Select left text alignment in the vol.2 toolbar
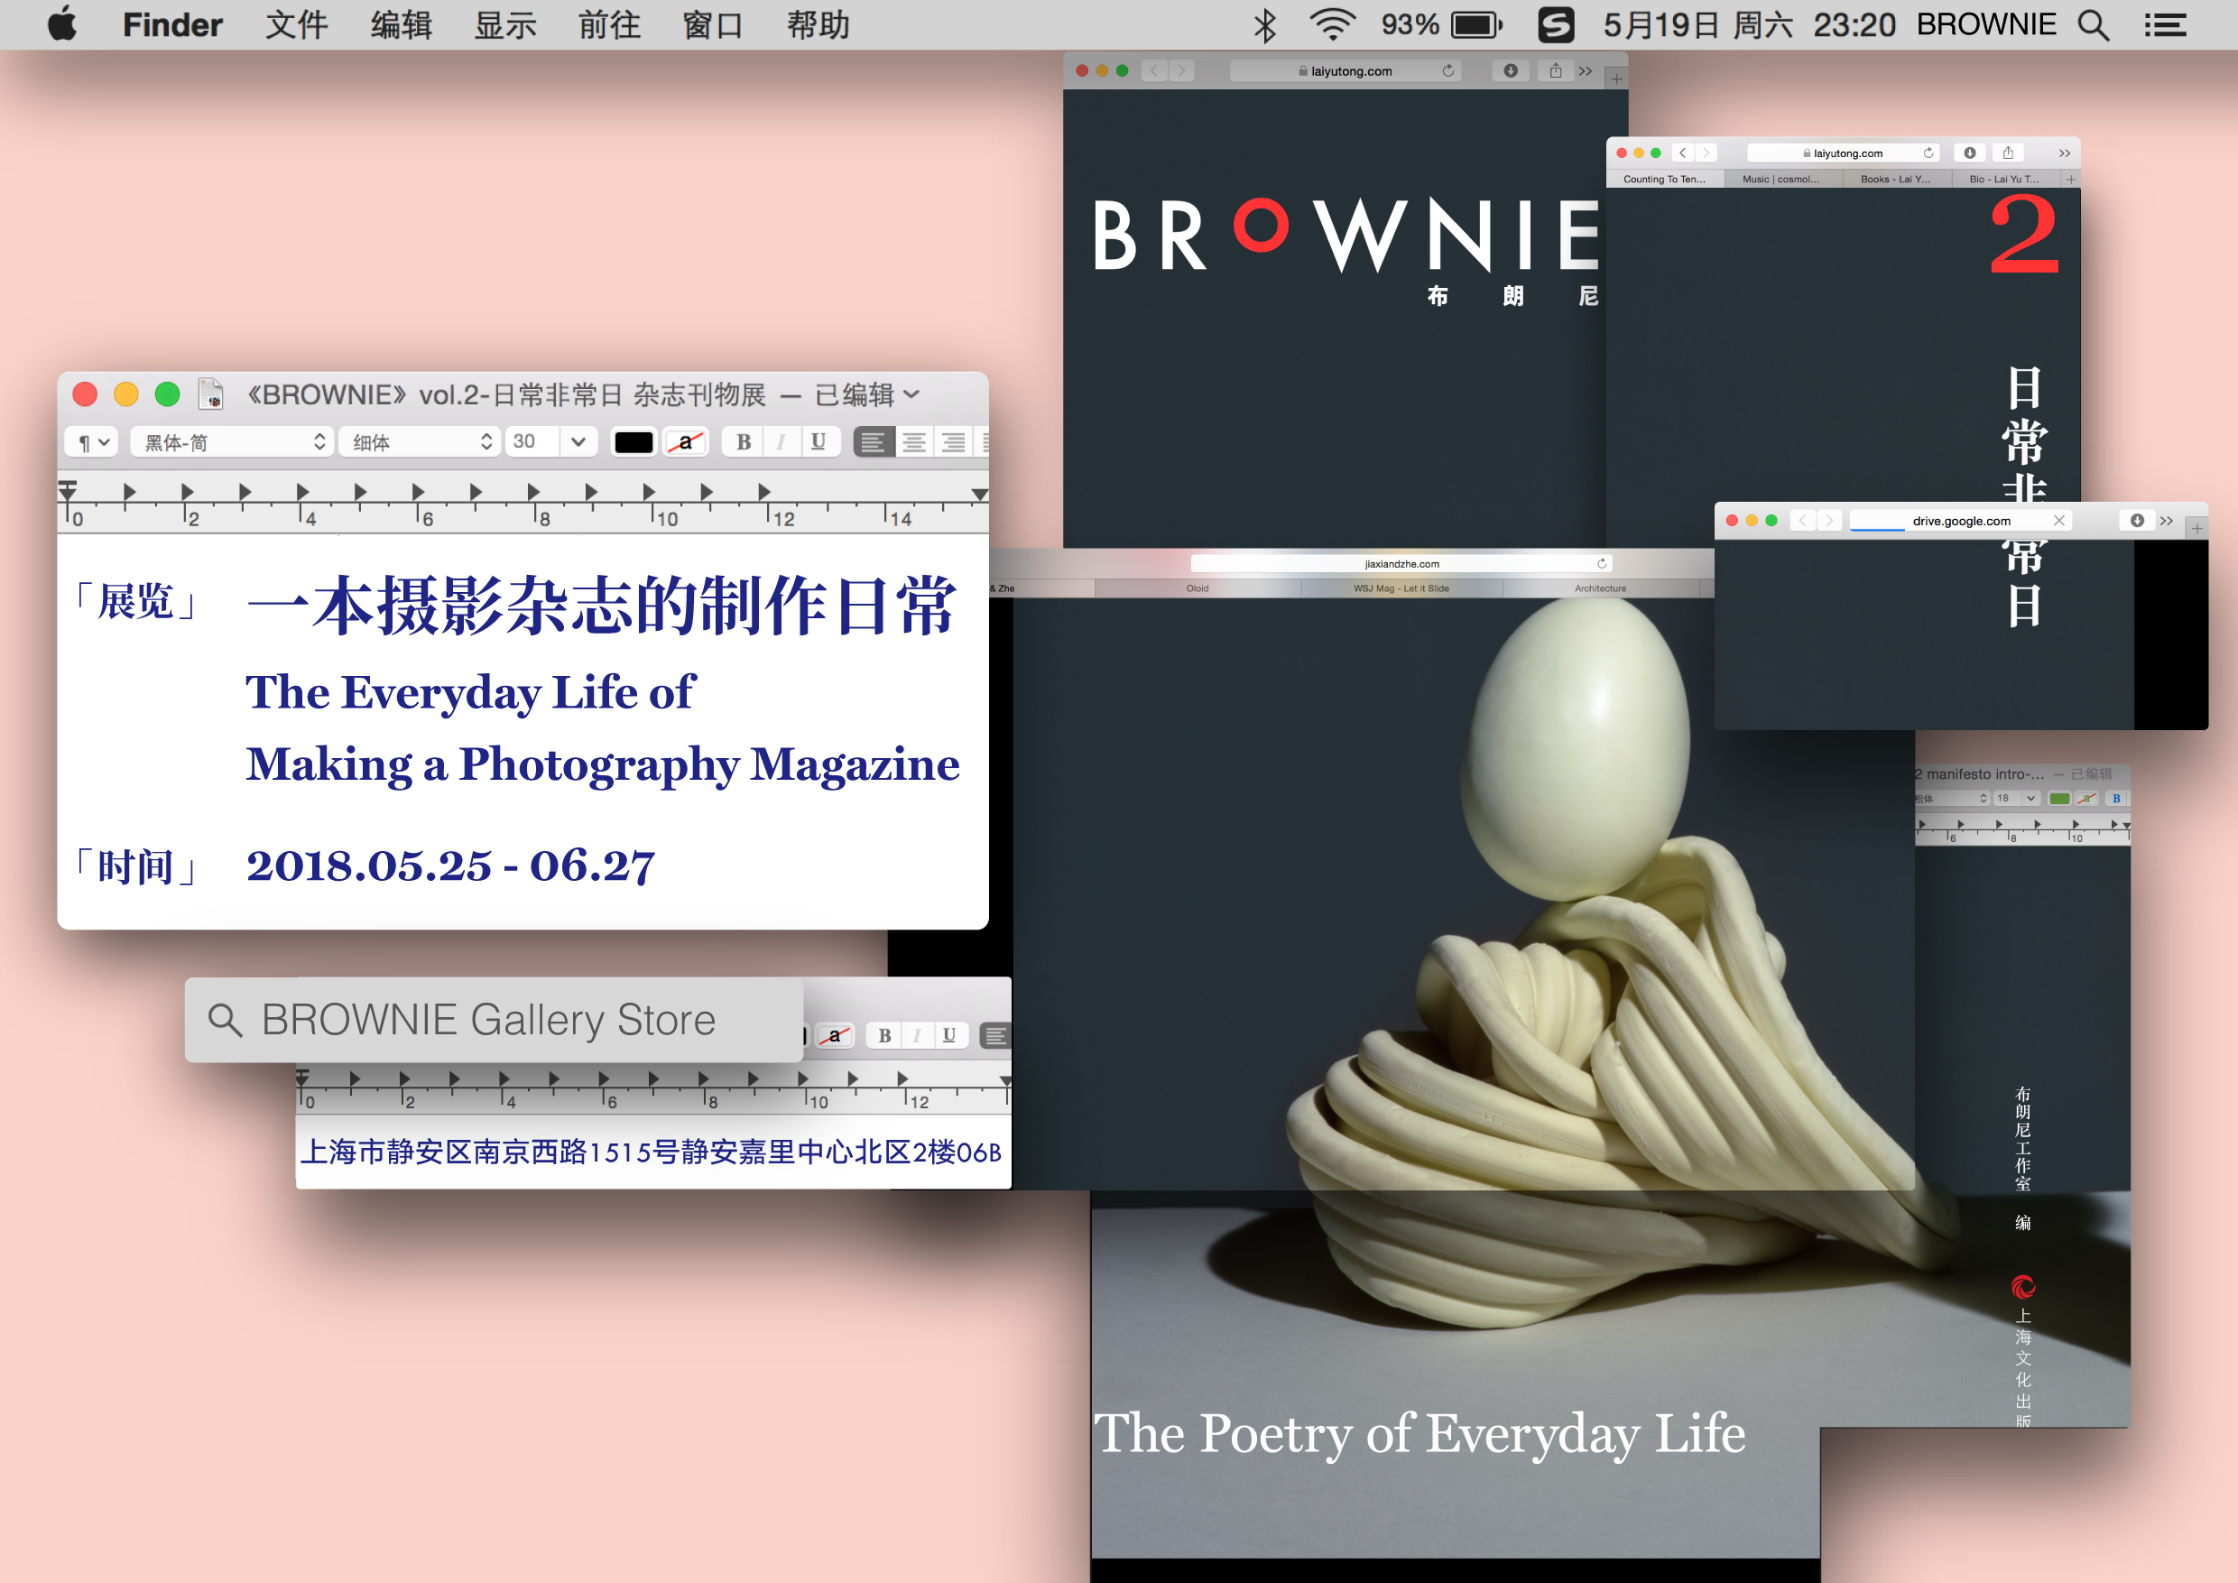 pyautogui.click(x=874, y=442)
